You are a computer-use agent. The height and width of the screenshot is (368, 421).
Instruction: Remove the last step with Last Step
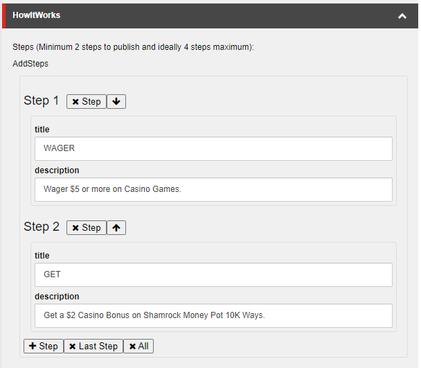[93, 347]
